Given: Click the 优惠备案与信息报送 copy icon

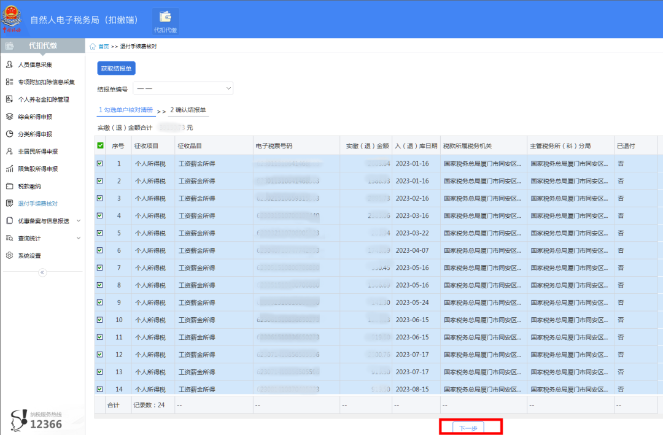Looking at the screenshot, I should (x=9, y=221).
